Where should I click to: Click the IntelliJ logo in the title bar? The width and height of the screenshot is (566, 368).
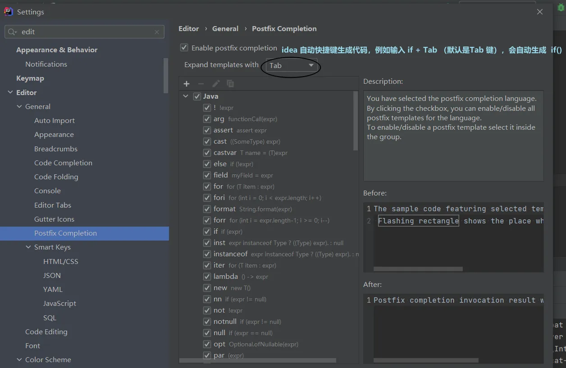9,12
